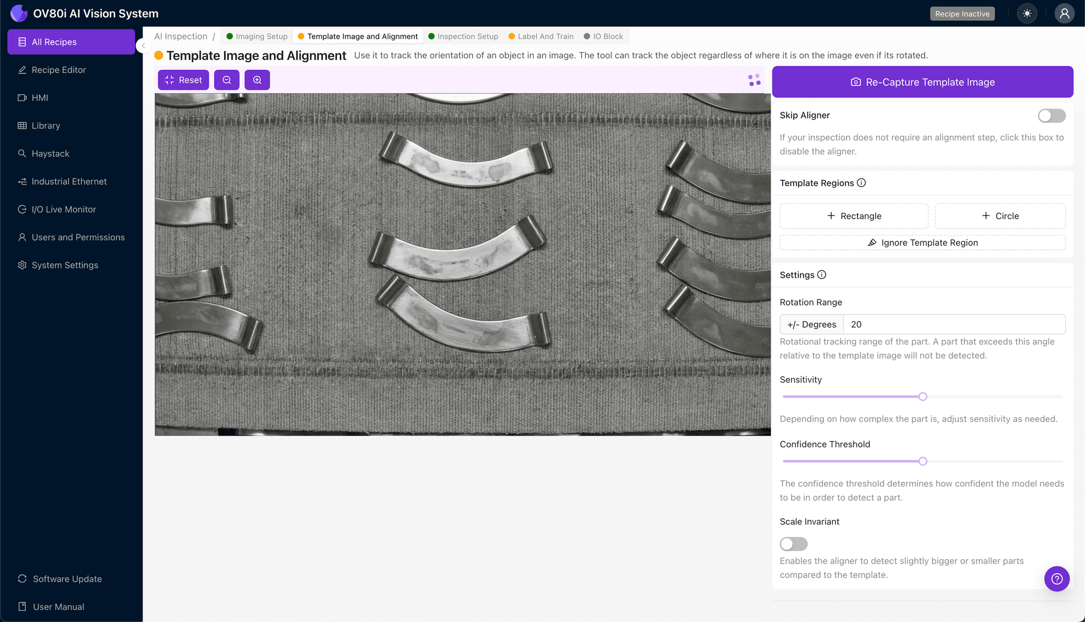Click the zoom in magnifier icon
The width and height of the screenshot is (1085, 622).
[x=257, y=80]
